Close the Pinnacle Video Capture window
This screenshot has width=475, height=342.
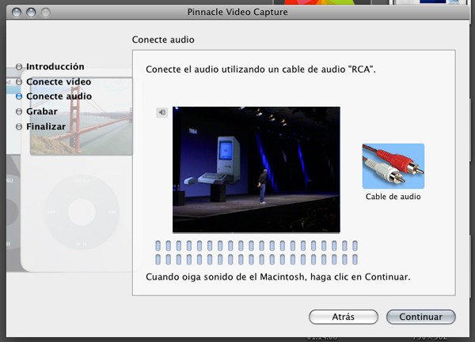point(17,13)
